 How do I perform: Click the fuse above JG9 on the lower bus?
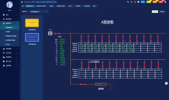pyautogui.click(x=137, y=65)
